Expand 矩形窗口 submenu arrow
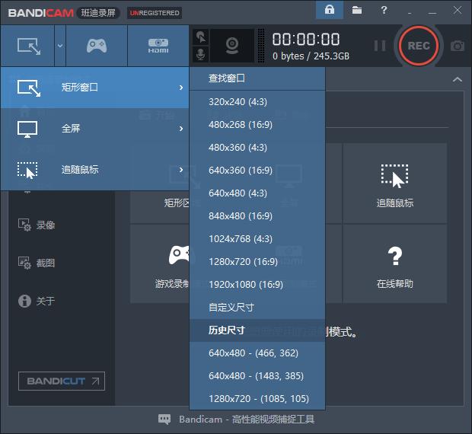Viewport: 472px width, 434px height. (181, 88)
